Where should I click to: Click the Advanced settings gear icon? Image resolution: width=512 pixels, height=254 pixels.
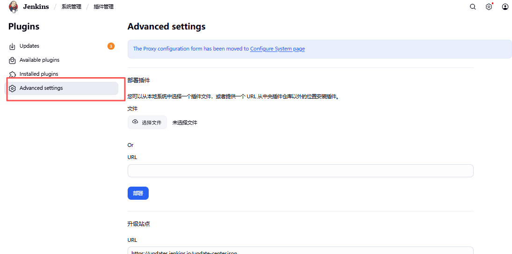point(13,88)
